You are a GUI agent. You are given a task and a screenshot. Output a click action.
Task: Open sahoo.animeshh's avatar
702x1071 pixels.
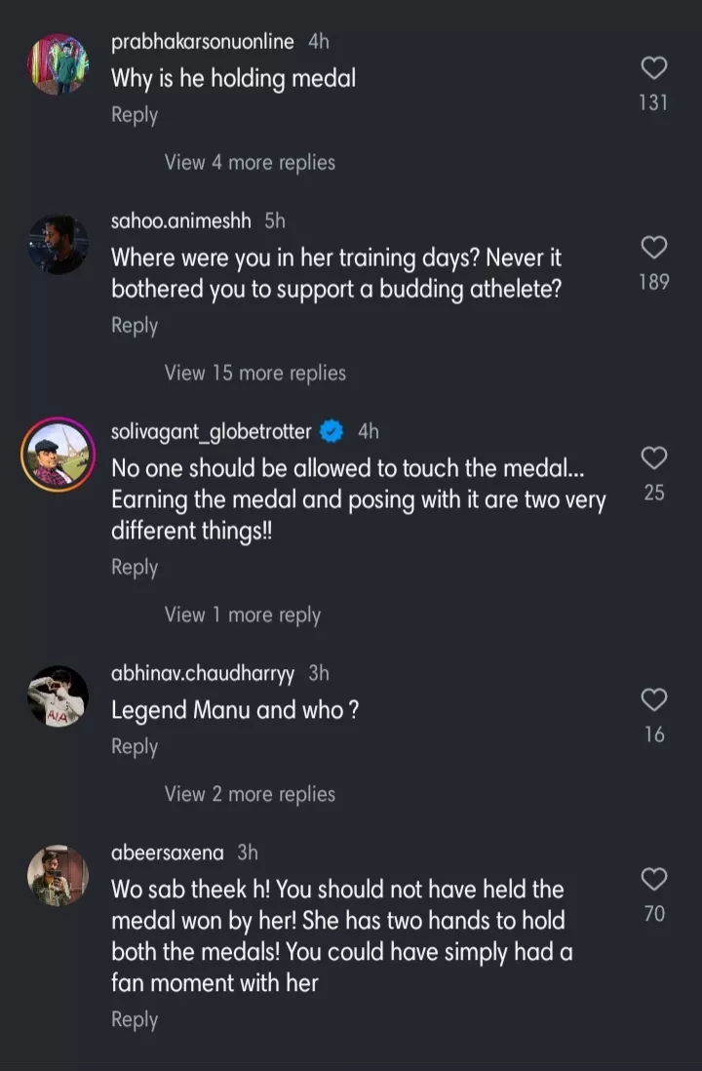[58, 245]
